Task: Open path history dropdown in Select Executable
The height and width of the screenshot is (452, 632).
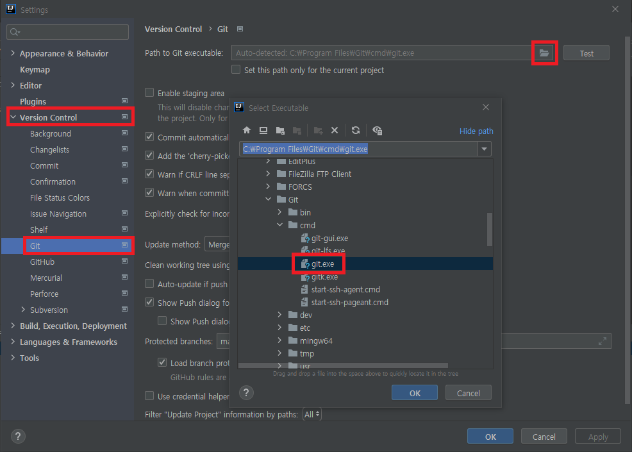Action: 484,149
